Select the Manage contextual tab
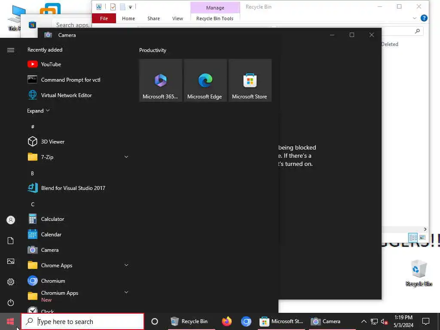Image resolution: width=440 pixels, height=330 pixels. [x=215, y=8]
